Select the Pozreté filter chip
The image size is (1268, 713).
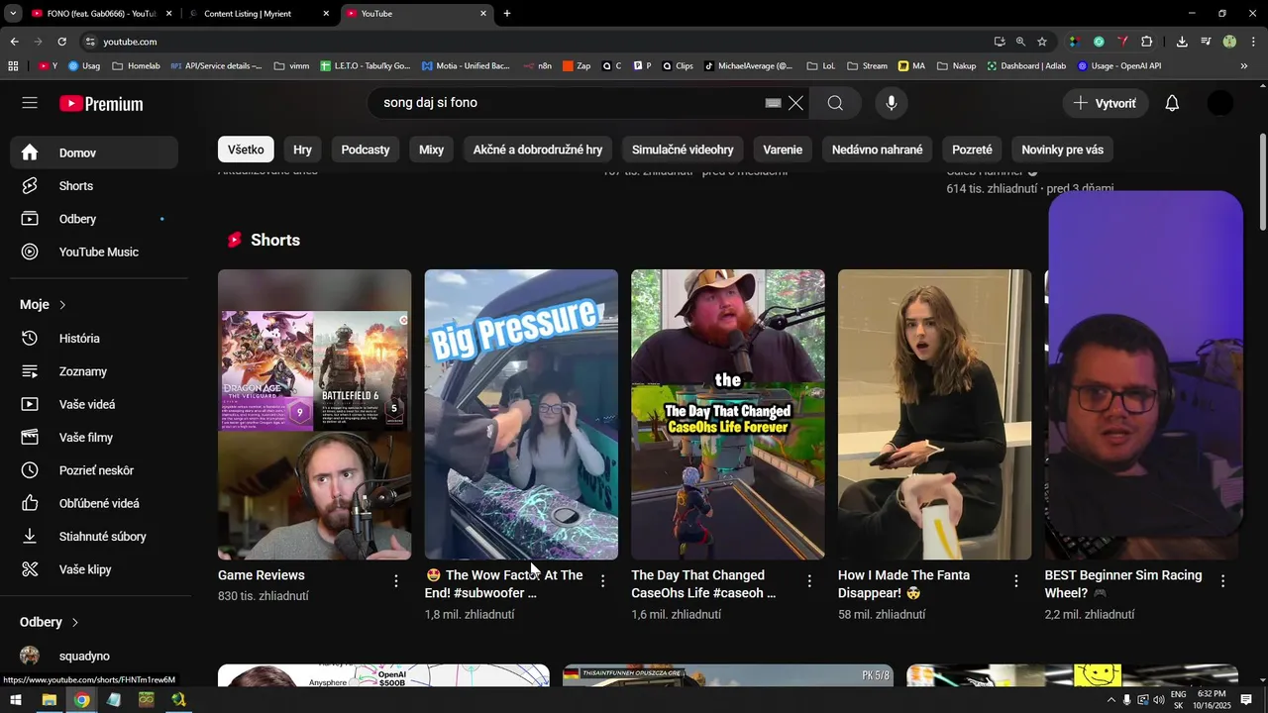point(972,150)
